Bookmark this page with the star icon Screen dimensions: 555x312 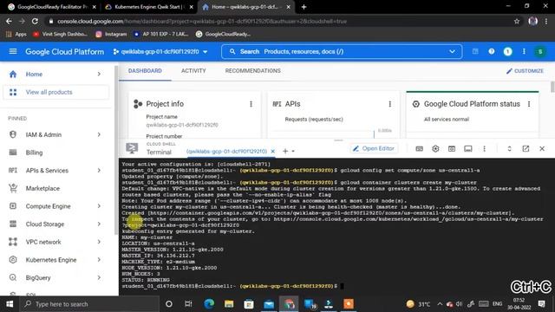(517, 21)
